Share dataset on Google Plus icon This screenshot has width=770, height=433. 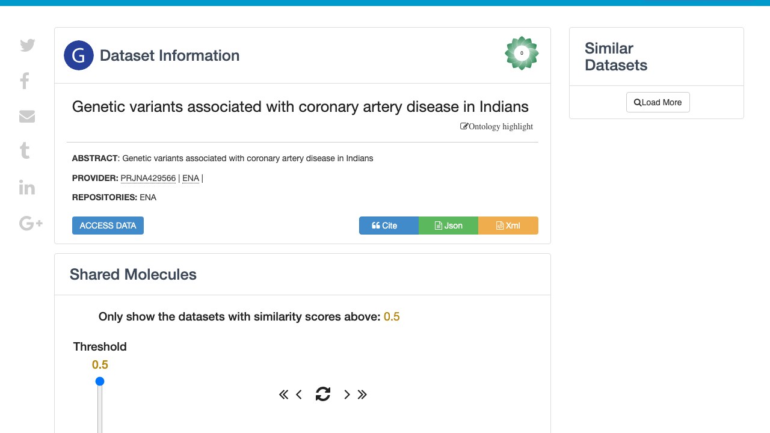31,224
